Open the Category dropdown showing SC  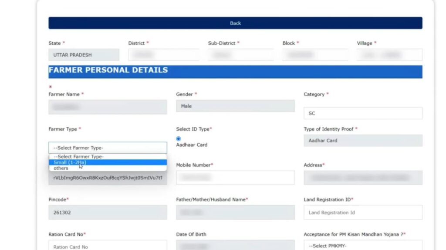(362, 113)
